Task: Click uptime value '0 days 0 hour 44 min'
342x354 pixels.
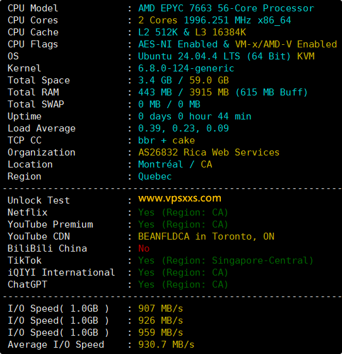Action: (194, 116)
